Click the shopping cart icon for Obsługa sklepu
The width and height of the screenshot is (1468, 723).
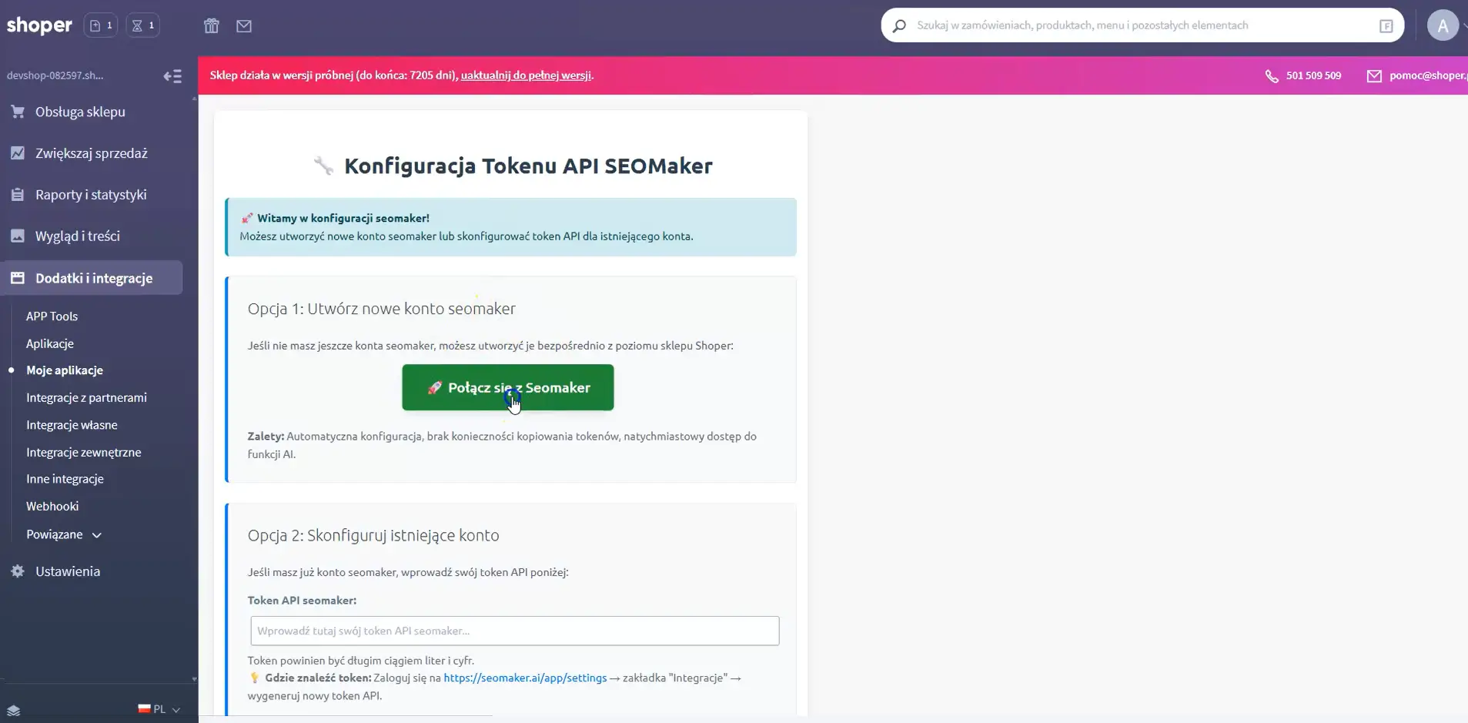18,112
